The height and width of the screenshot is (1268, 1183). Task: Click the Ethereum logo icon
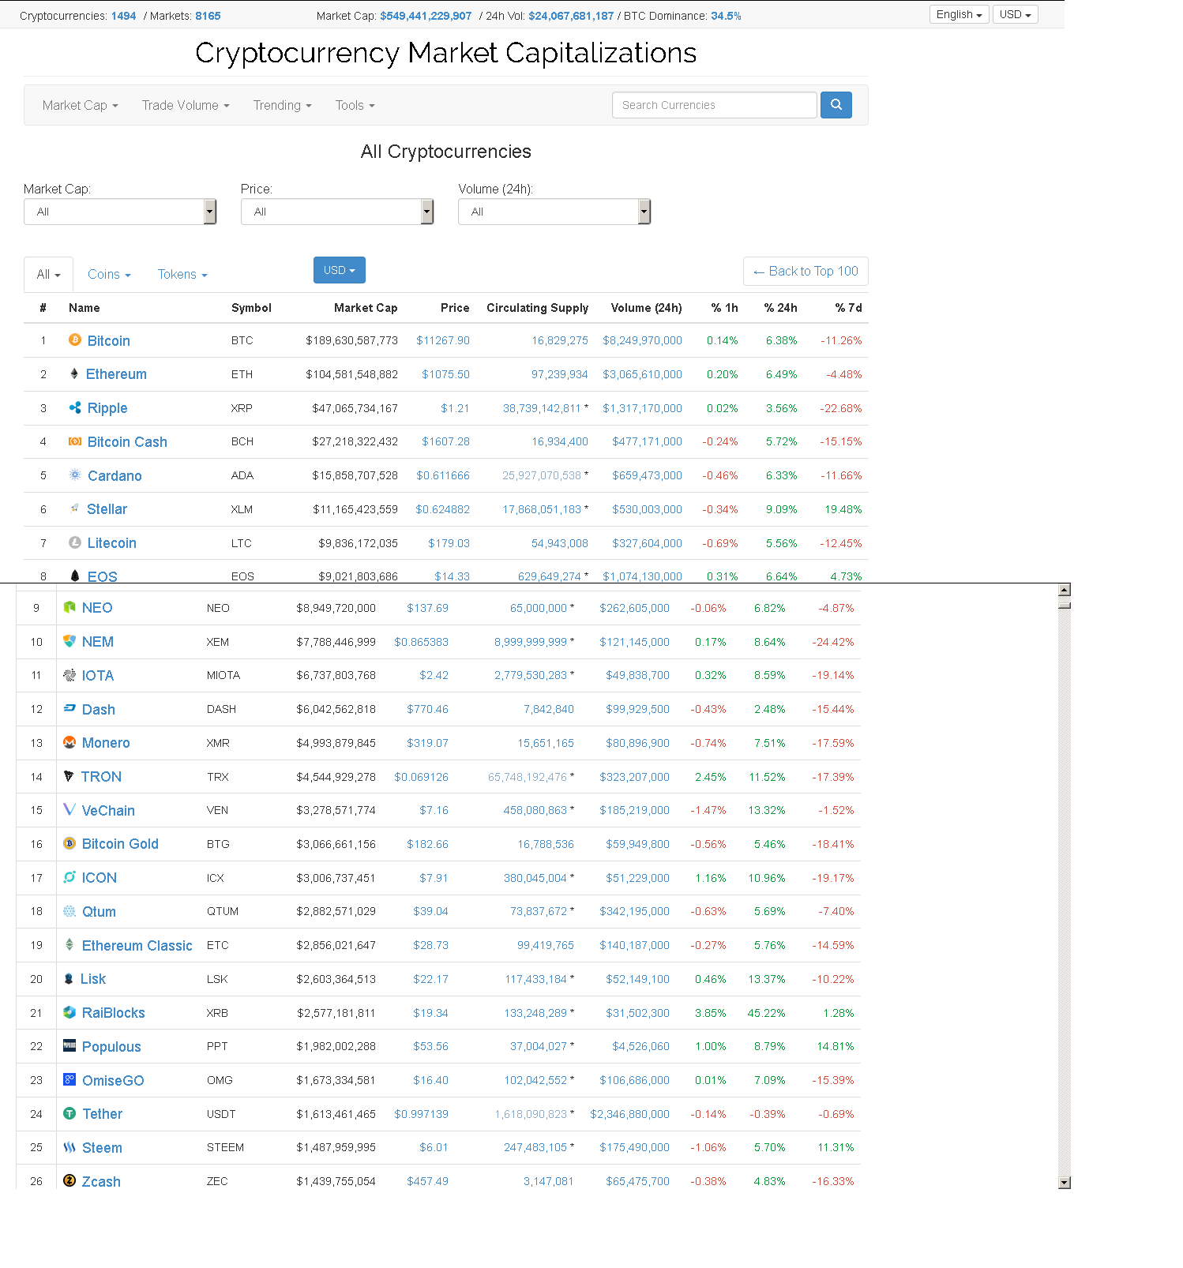coord(74,373)
